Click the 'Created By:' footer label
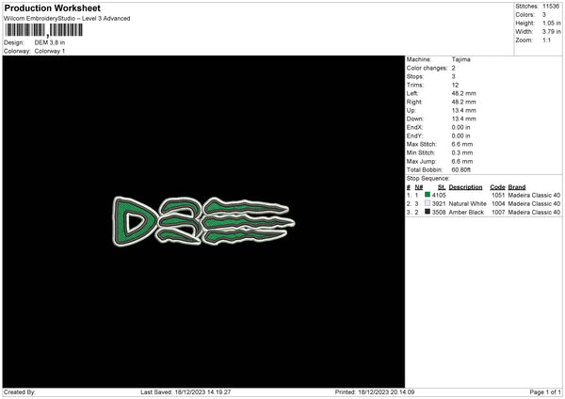 coord(20,392)
